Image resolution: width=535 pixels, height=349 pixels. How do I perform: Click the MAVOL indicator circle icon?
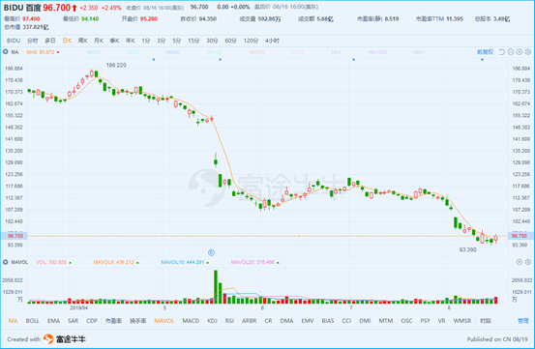coord(6,262)
